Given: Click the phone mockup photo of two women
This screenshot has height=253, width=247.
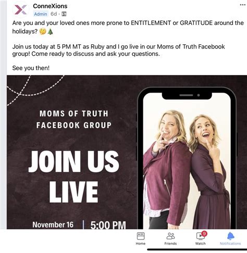Looking at the screenshot, I should (x=187, y=160).
